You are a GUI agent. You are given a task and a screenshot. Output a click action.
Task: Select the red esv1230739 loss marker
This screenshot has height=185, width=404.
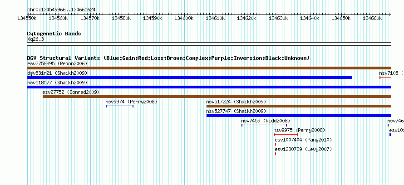point(276,154)
